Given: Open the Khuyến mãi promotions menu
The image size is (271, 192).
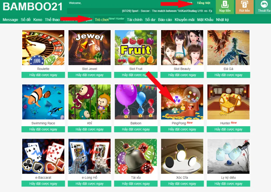Looking at the screenshot, I should point(184,20).
